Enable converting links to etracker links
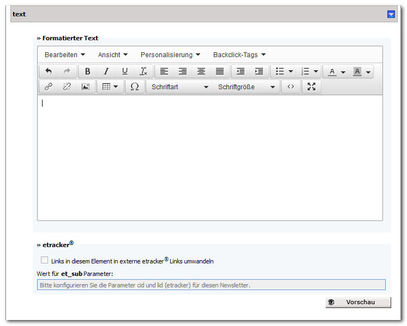The width and height of the screenshot is (407, 326). pos(44,260)
